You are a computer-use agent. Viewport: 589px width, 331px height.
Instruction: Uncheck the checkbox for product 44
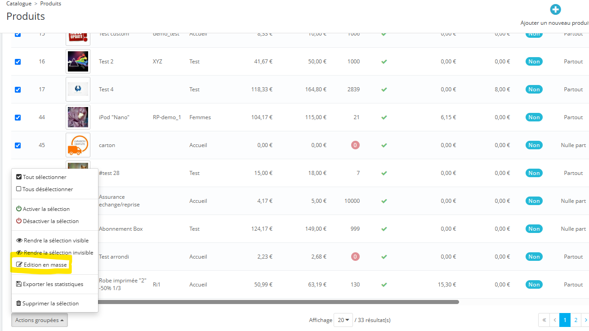click(x=18, y=117)
